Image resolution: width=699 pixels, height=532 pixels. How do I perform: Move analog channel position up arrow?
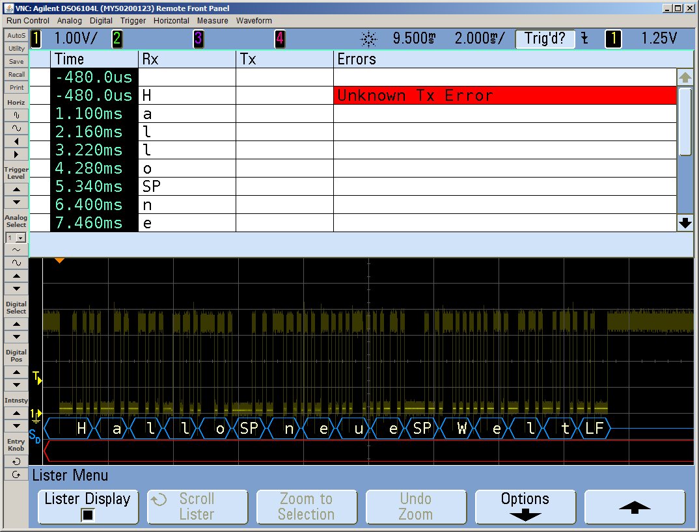coord(16,276)
